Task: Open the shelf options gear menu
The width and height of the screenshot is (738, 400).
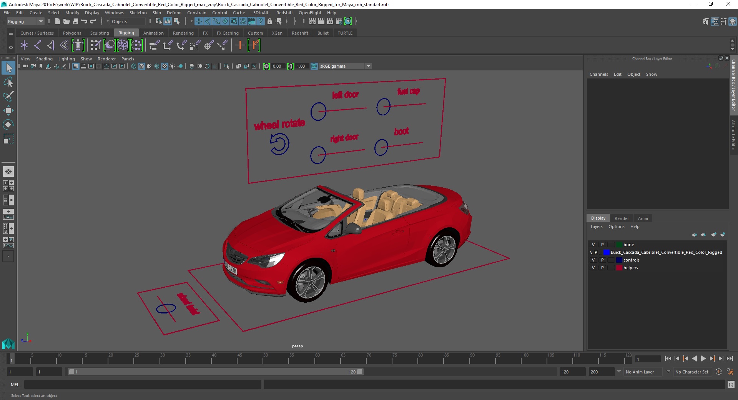Action: point(11,47)
